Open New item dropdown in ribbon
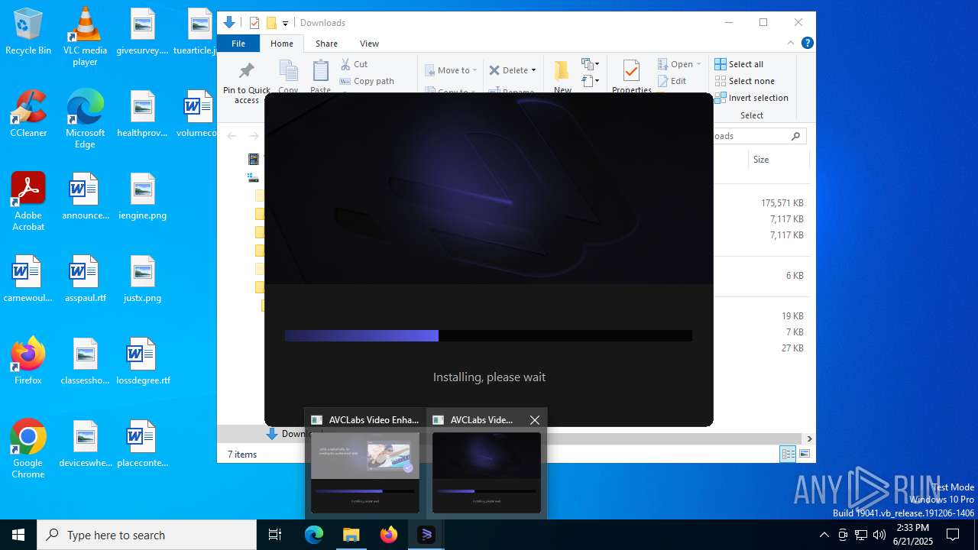The height and width of the screenshot is (550, 978). (591, 64)
